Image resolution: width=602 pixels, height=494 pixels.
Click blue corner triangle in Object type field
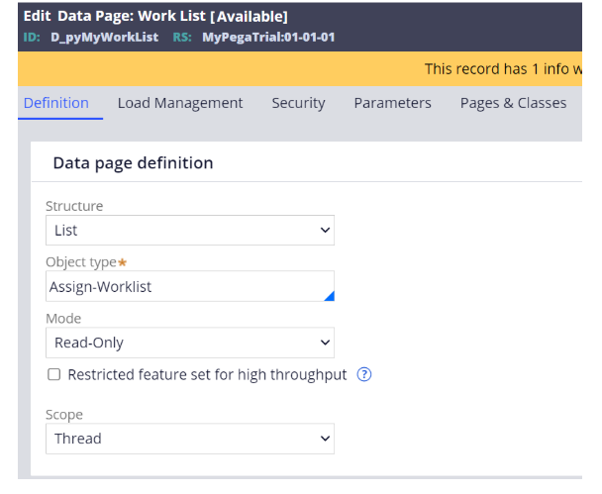pos(328,295)
